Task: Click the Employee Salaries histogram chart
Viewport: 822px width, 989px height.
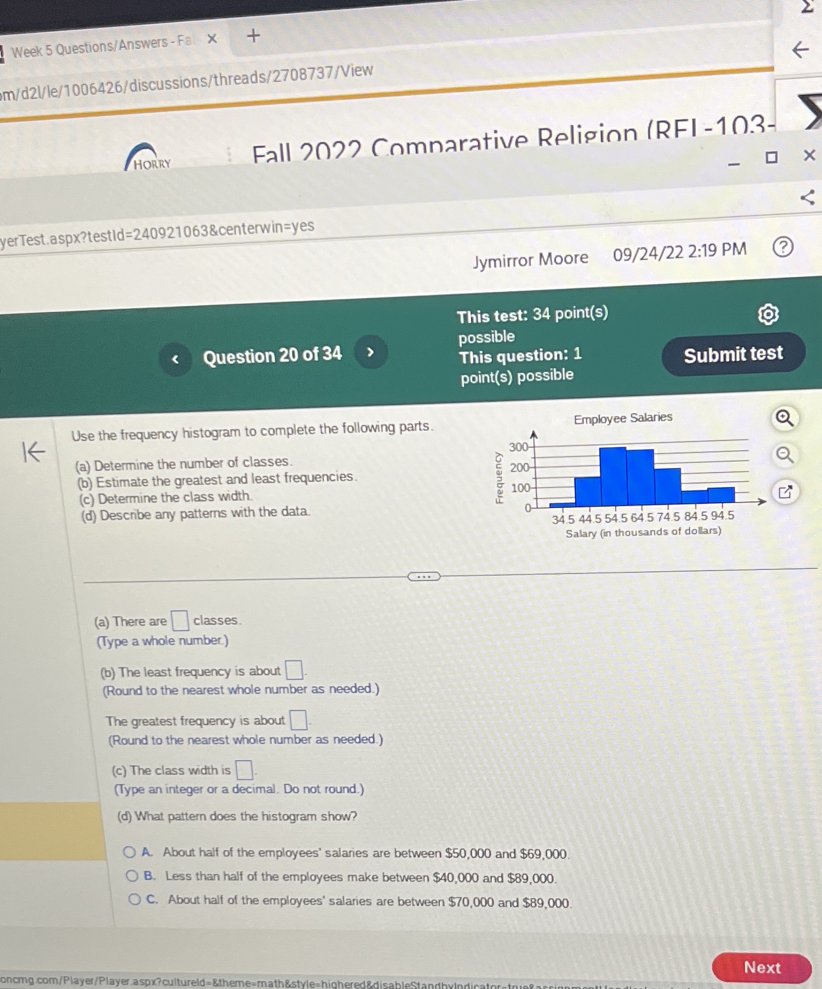Action: 630,475
